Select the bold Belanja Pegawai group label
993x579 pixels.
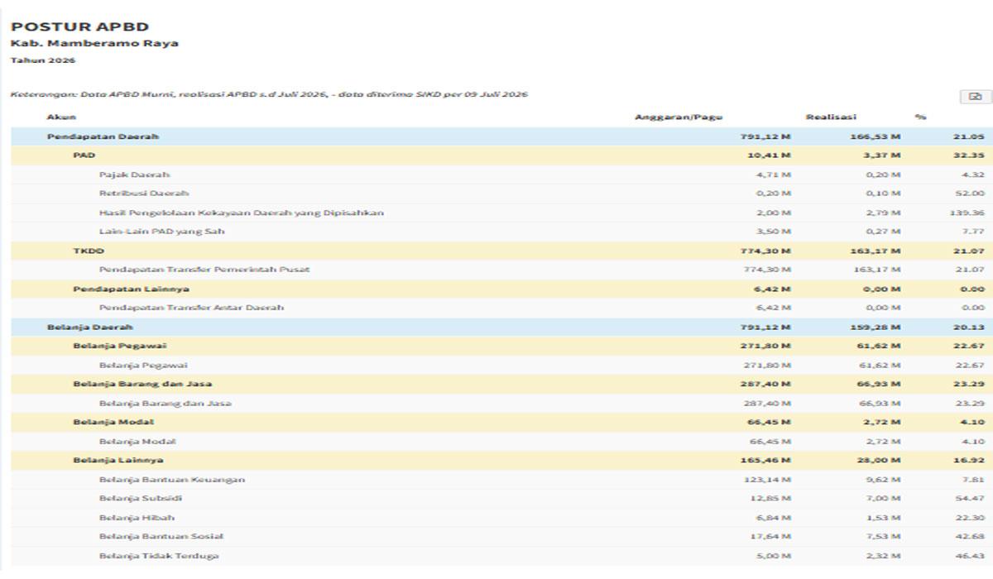click(x=119, y=346)
